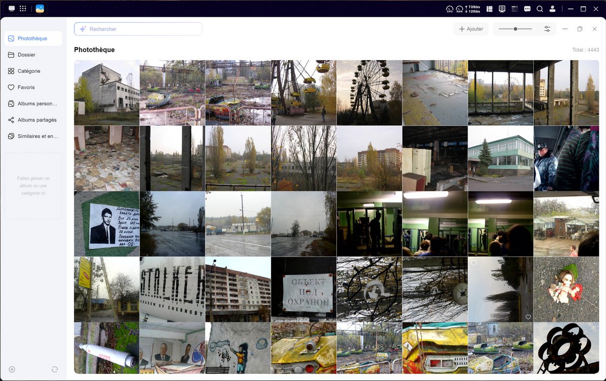Click the Total : 4443 counter

585,50
